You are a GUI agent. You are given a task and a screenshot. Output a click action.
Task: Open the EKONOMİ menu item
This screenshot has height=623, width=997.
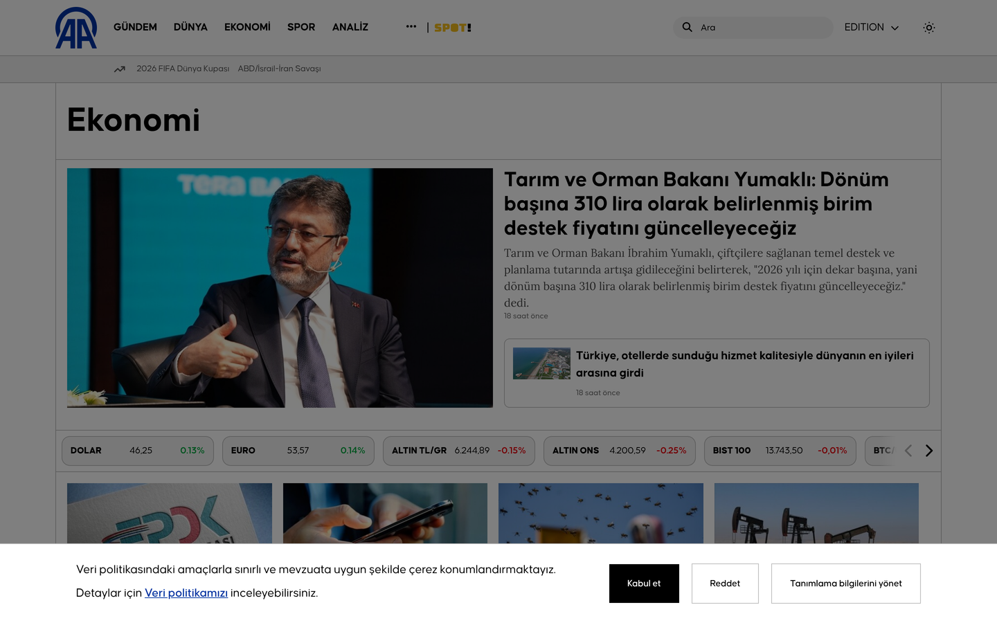[247, 27]
